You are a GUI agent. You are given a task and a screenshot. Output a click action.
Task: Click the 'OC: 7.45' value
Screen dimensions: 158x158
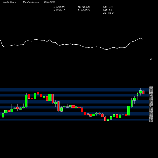click(108, 7)
